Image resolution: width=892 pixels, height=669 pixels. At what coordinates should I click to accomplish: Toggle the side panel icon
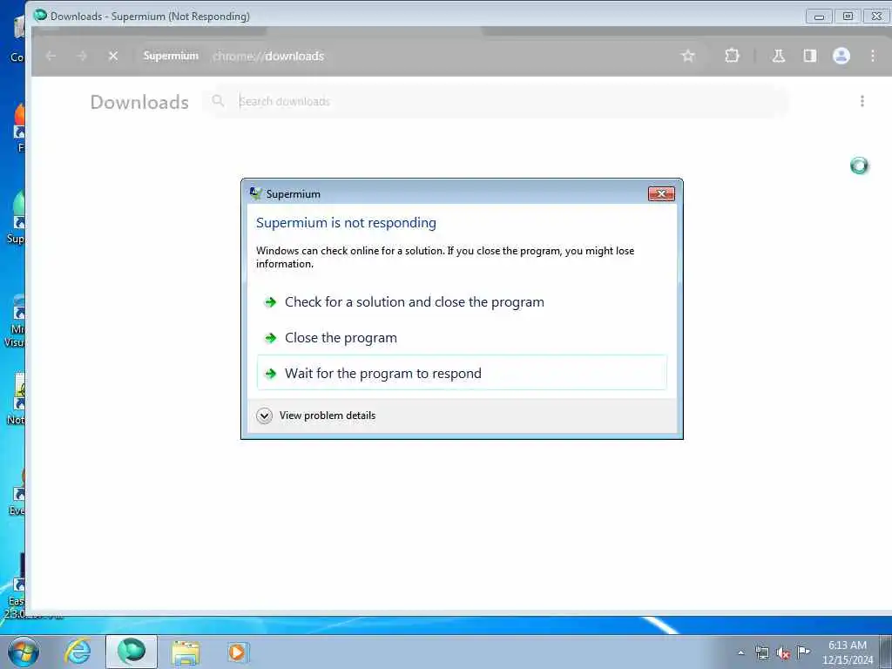click(x=809, y=56)
